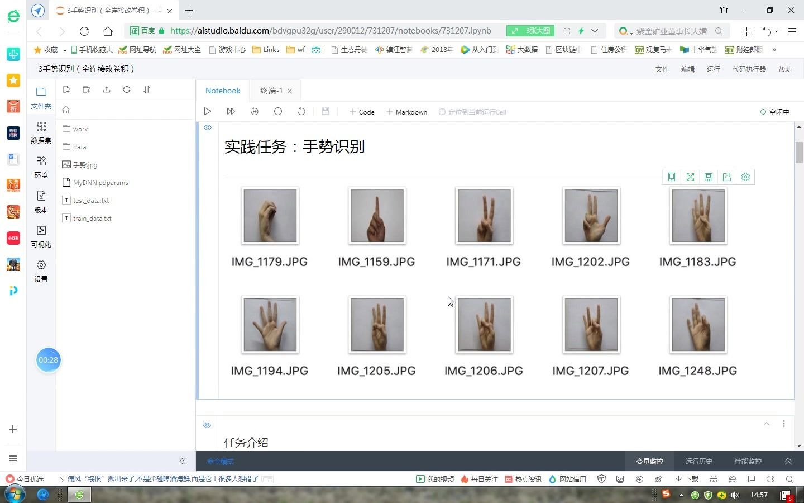
Task: Go to browser home page icon
Action: tap(108, 31)
